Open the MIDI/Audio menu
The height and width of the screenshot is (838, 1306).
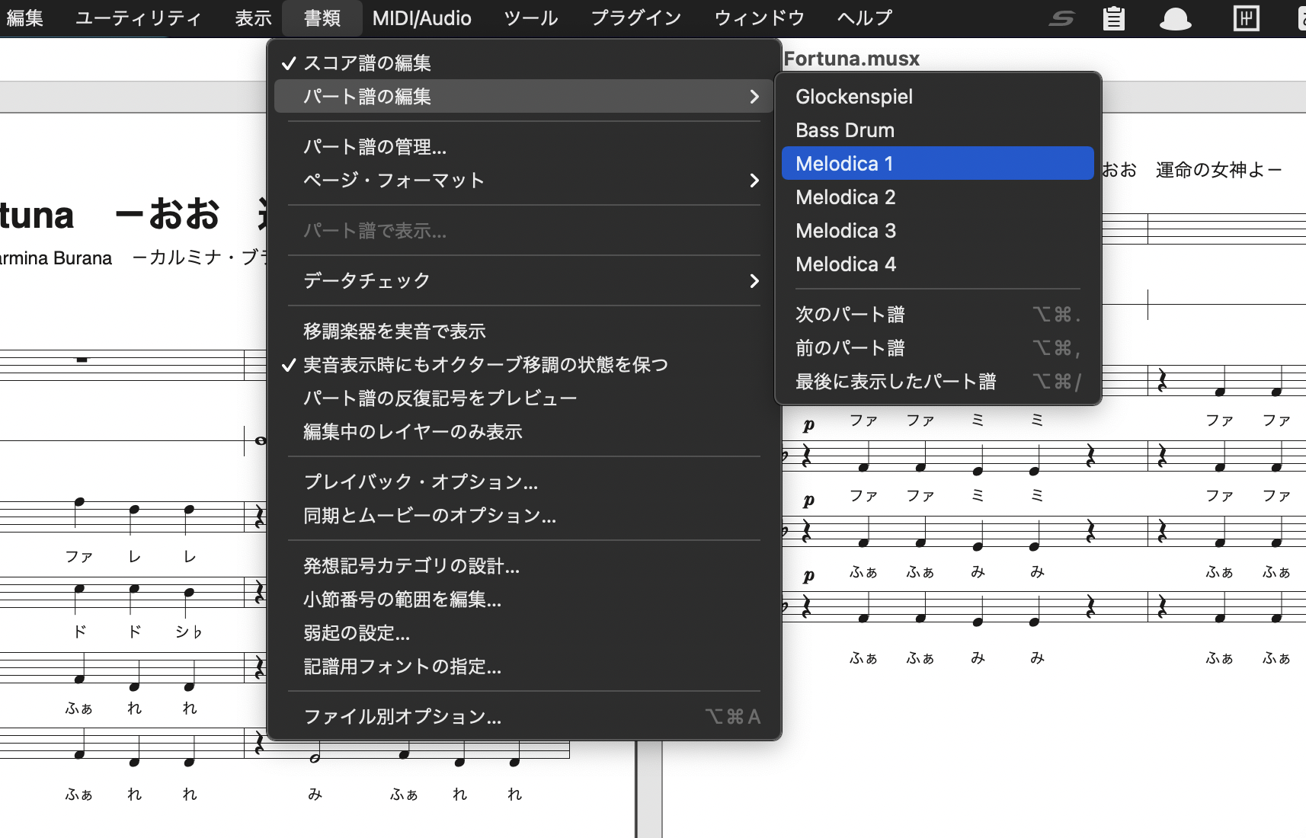[x=422, y=18]
